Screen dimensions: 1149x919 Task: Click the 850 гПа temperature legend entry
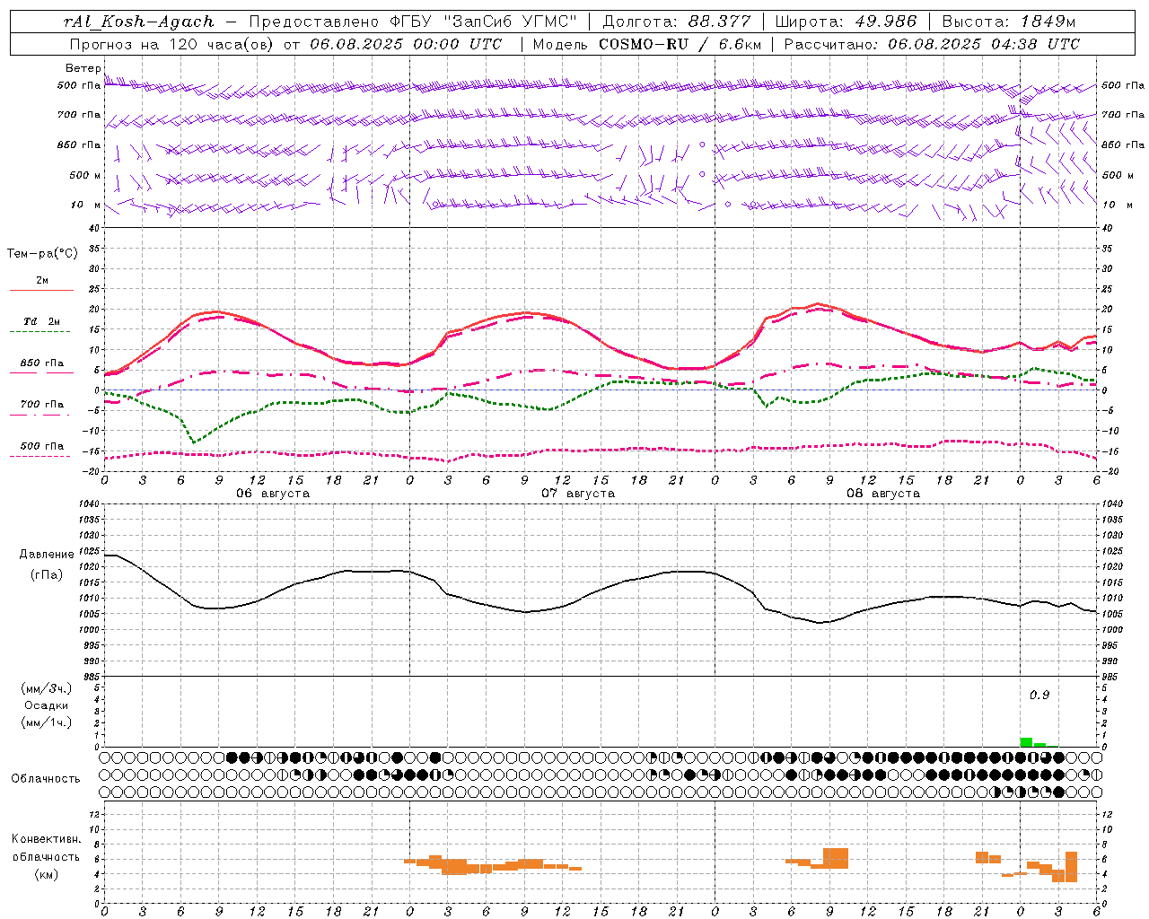point(42,363)
